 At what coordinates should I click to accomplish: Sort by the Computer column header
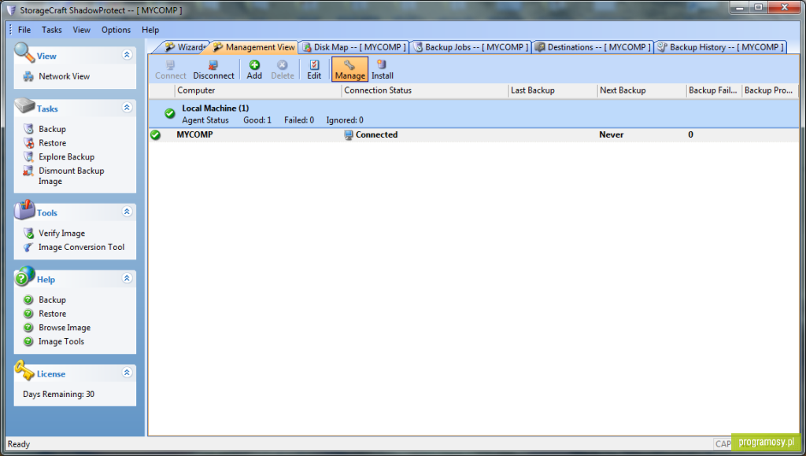[x=258, y=90]
